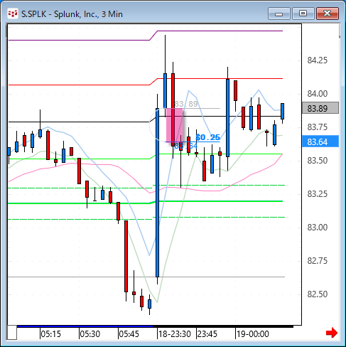The height and width of the screenshot is (347, 346).
Task: Click the 82.50 price axis label
Action: click(318, 294)
